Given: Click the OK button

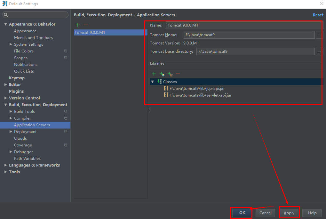Looking at the screenshot, I should pyautogui.click(x=242, y=213).
